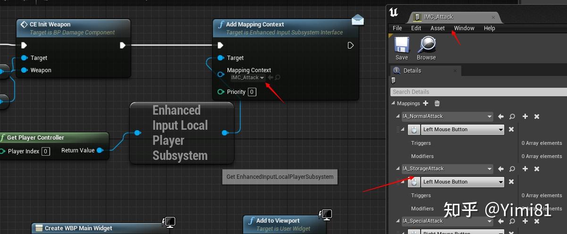Browse to asset in Content Browser
Screen dimensions: 567x234
click(x=426, y=49)
